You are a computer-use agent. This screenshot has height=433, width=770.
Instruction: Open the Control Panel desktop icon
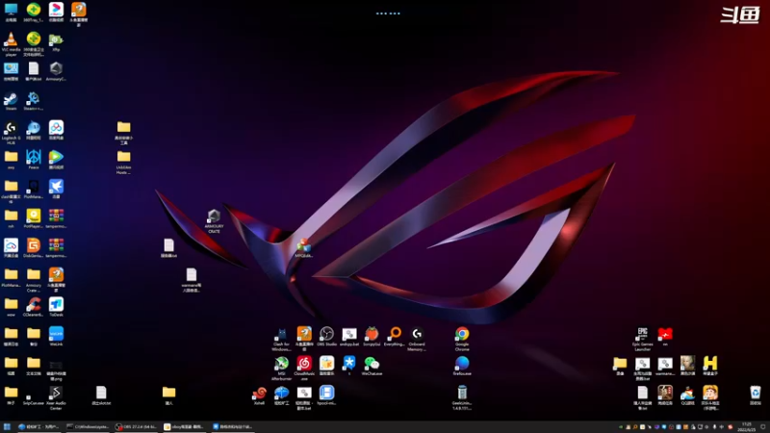(11, 68)
